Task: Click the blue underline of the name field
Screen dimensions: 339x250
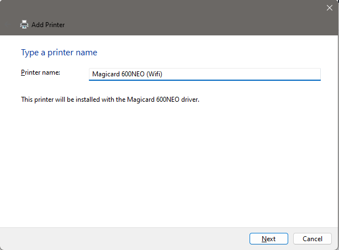Action: (x=204, y=80)
